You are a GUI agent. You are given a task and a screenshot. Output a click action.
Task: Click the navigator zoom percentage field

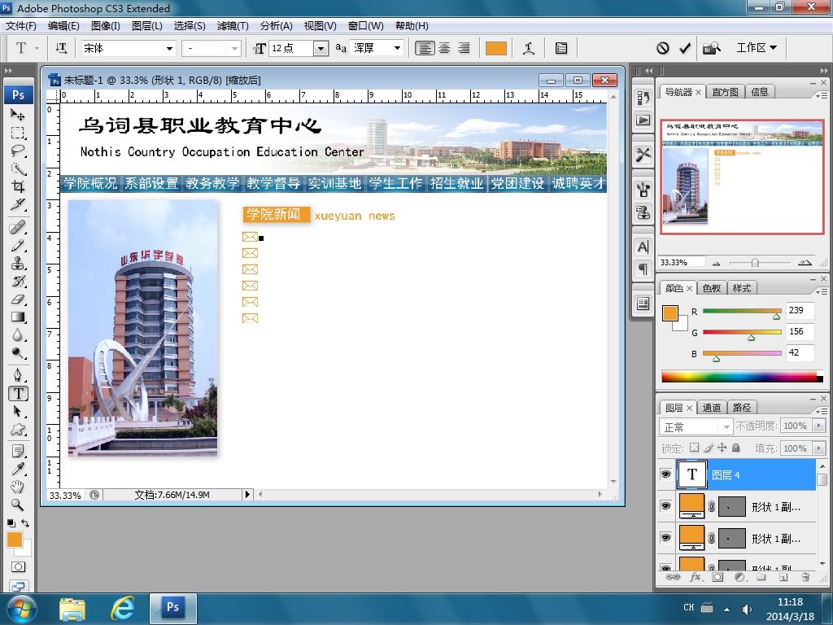pyautogui.click(x=682, y=262)
